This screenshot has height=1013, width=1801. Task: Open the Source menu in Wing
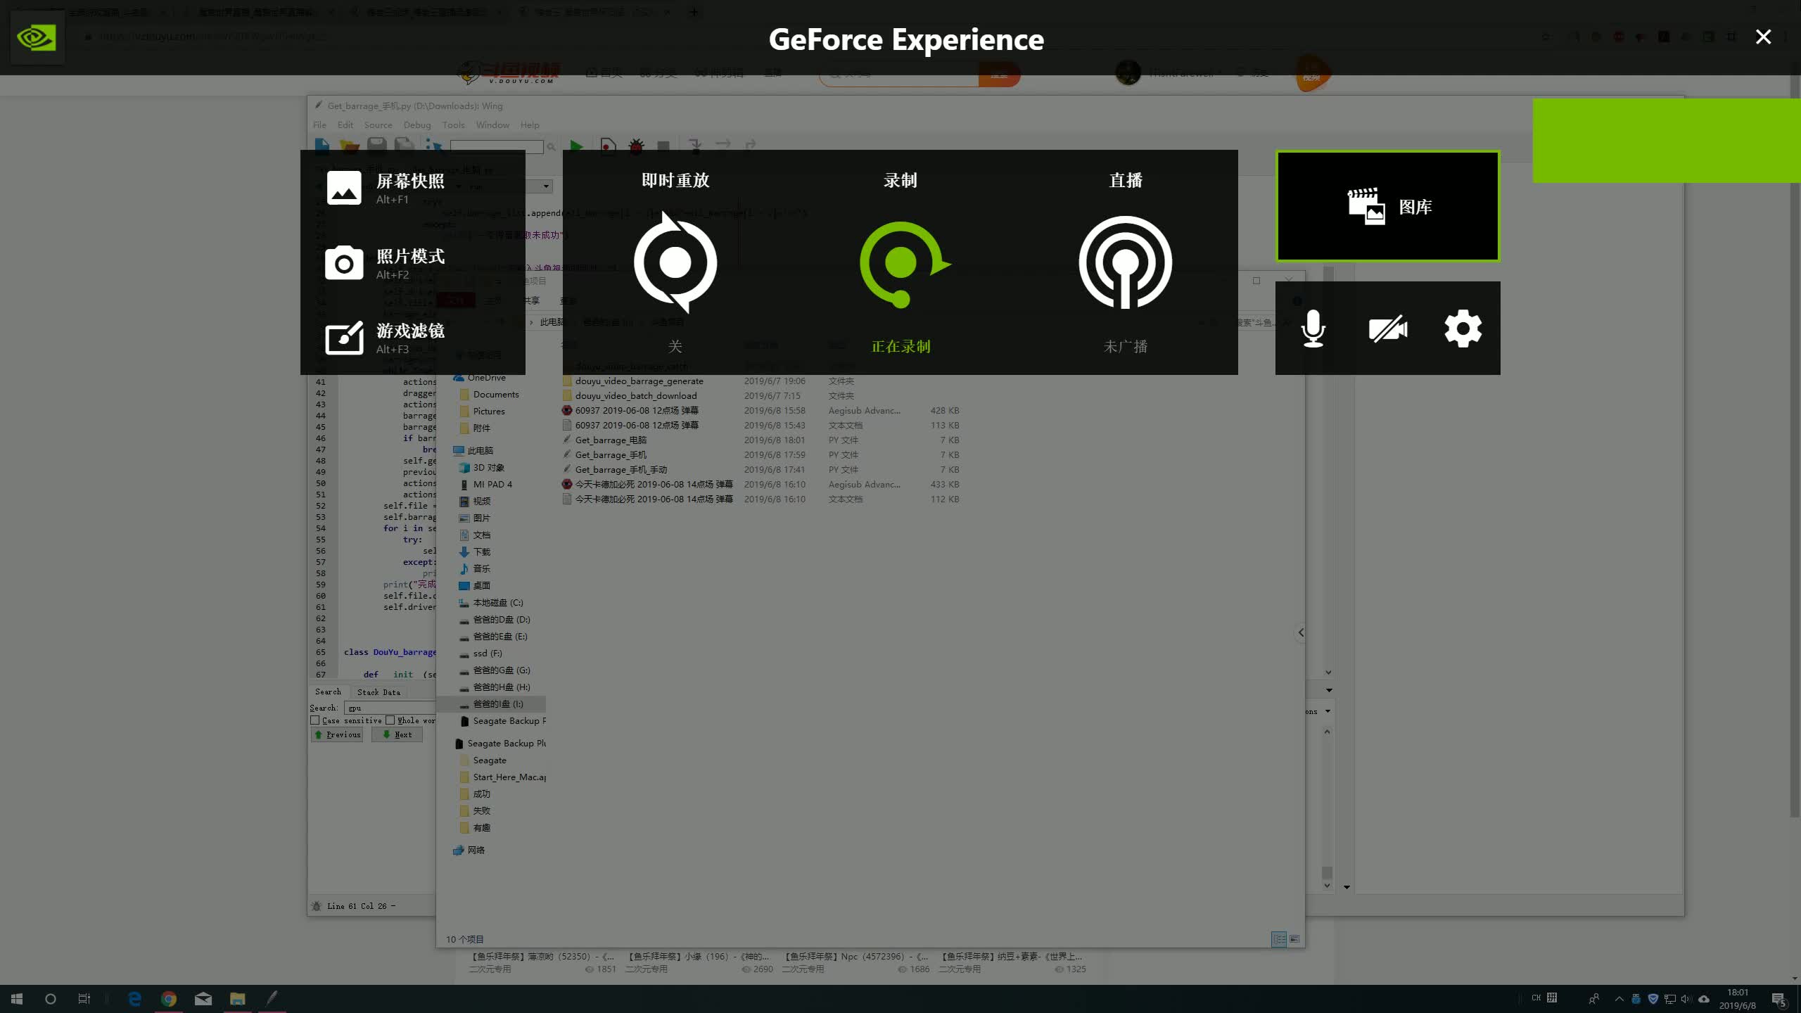[378, 125]
